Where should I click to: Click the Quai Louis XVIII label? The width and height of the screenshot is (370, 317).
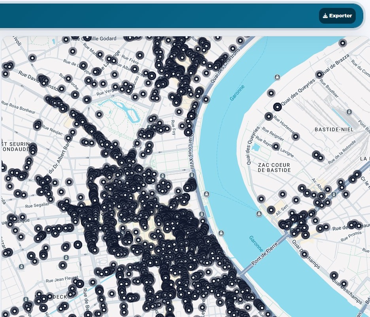coord(192,151)
